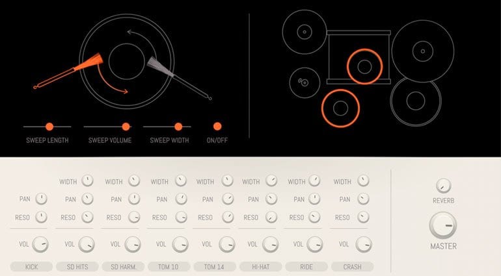
Task: Click the large ride cymbal in kit
Action: (x=423, y=51)
